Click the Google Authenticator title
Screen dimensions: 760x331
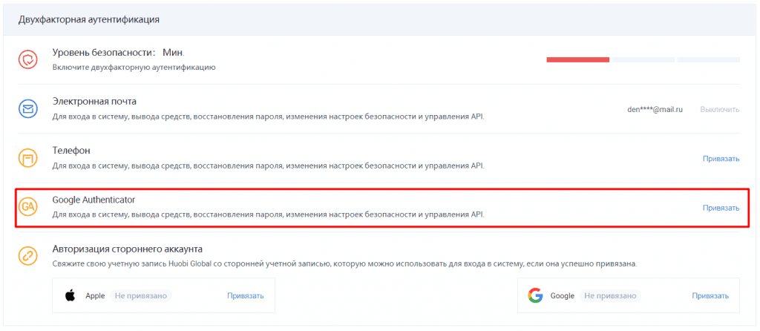pos(94,199)
